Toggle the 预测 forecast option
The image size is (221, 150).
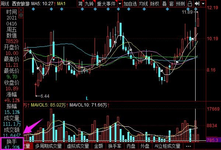coord(180,4)
